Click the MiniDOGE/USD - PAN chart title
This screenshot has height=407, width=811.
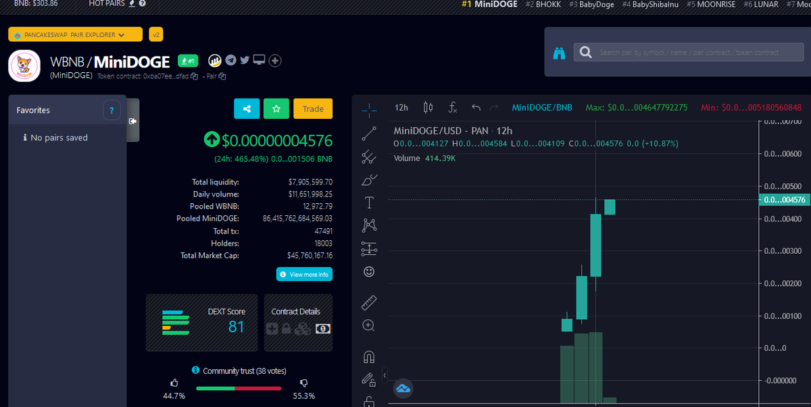[453, 130]
